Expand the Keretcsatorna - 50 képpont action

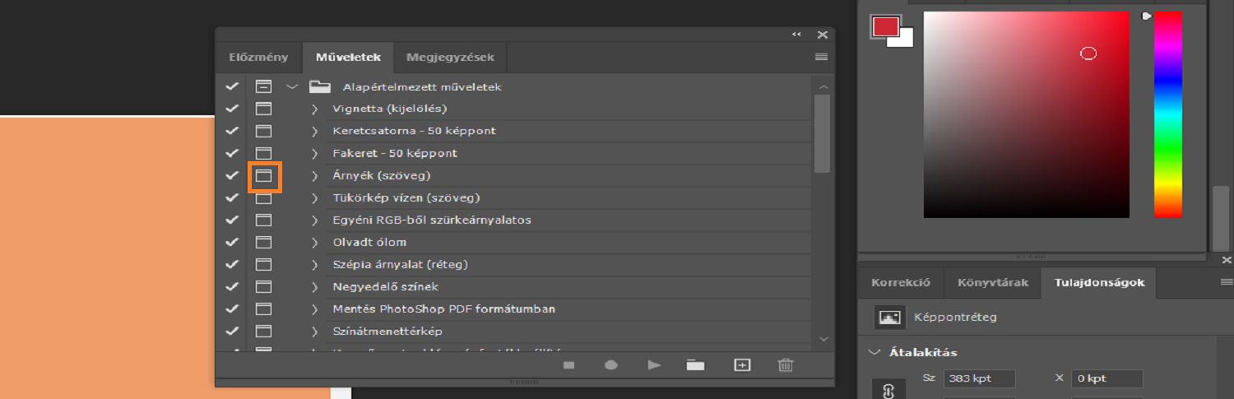click(x=314, y=131)
